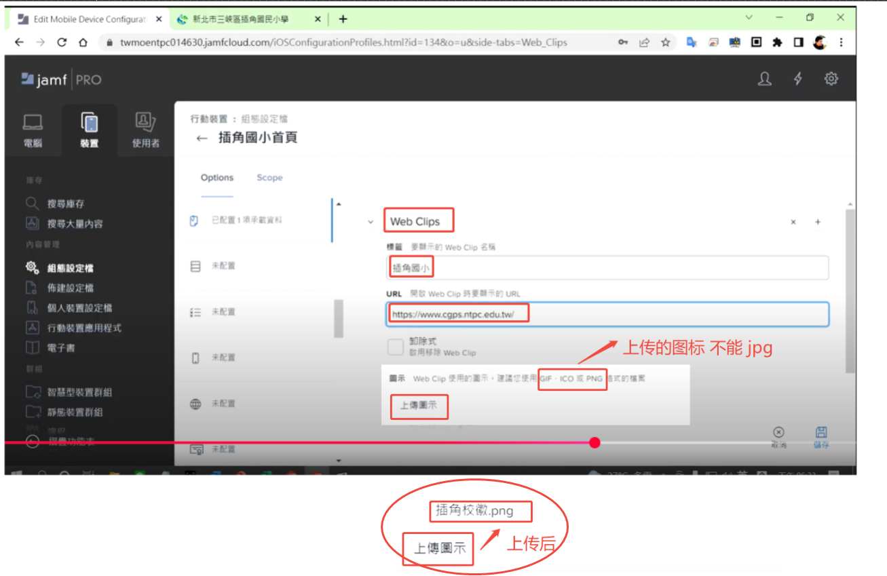
Task: Collapse the Web Clips section chevron
Action: (x=371, y=222)
